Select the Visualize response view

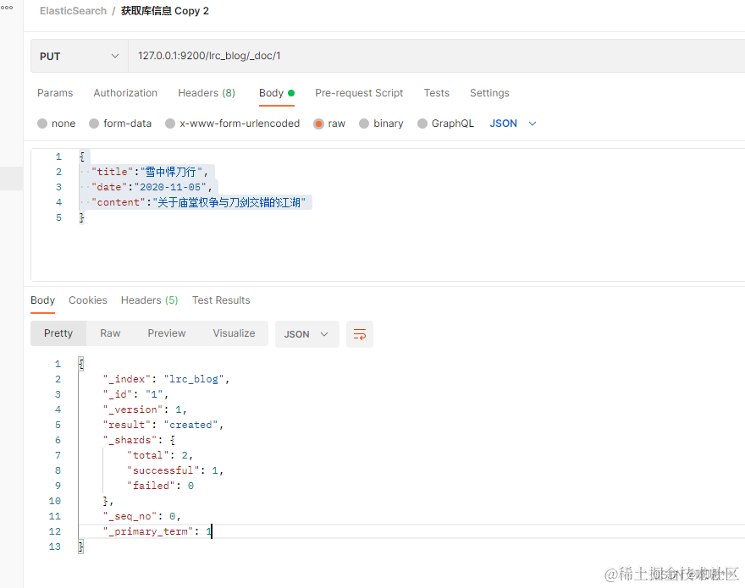point(234,333)
